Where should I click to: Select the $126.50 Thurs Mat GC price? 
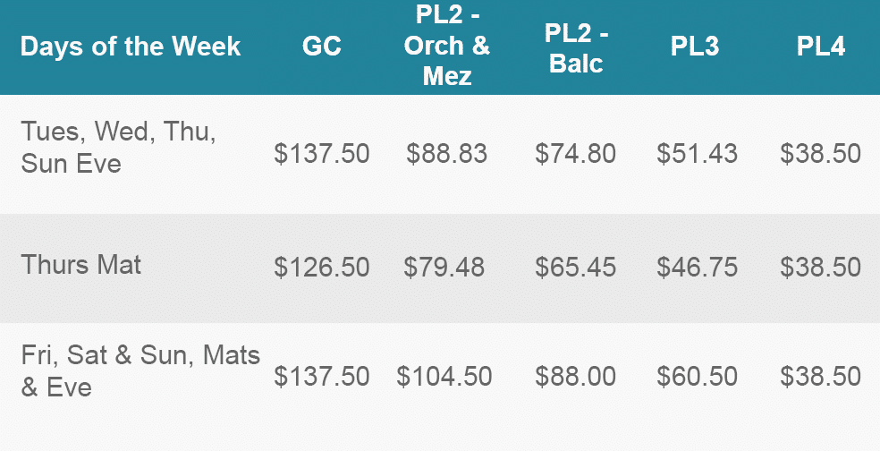tap(322, 268)
